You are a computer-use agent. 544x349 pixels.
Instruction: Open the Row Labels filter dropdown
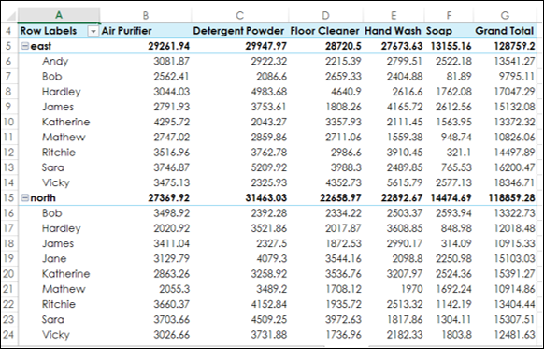tap(93, 31)
